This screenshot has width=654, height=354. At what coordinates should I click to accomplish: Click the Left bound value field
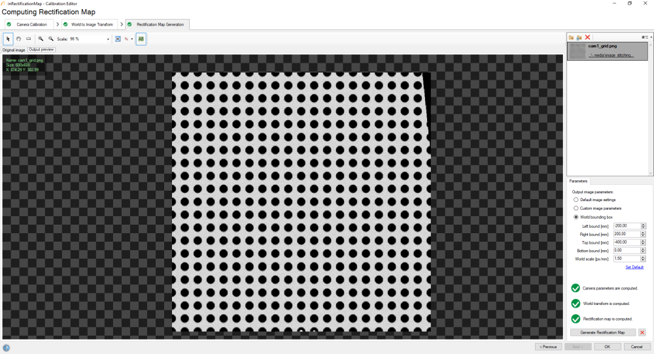point(626,226)
